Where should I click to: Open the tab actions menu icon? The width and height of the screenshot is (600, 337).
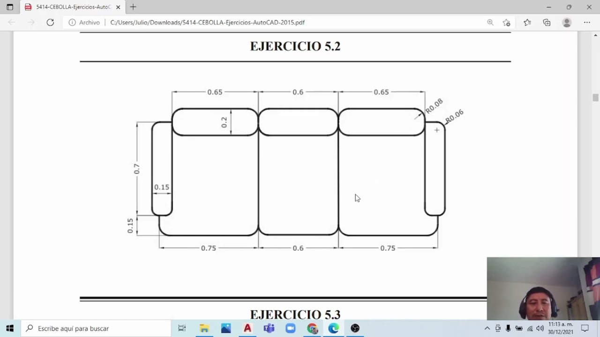tap(10, 7)
